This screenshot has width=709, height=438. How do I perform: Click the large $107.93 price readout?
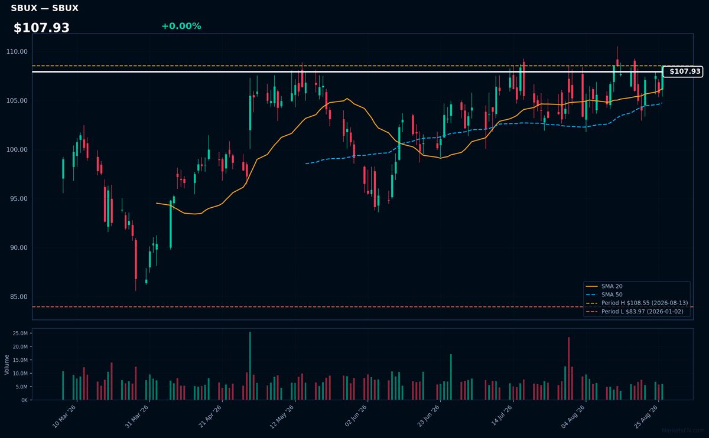(41, 28)
